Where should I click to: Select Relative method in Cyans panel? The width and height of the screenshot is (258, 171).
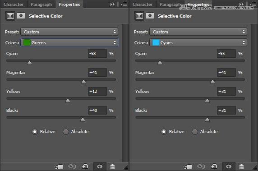click(x=164, y=132)
